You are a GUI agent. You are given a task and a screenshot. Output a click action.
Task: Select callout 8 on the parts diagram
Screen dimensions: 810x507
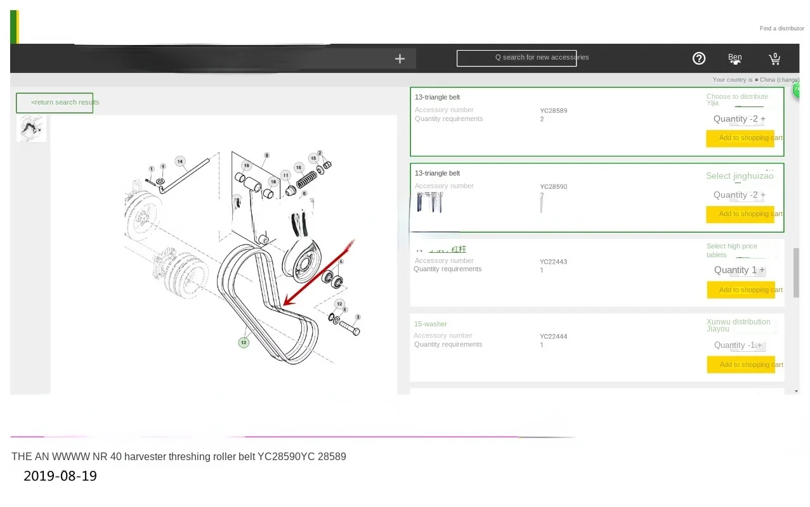click(341, 261)
